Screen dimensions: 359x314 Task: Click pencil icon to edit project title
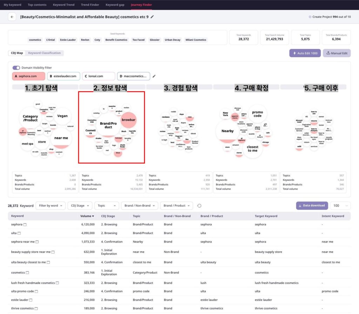pos(152,17)
